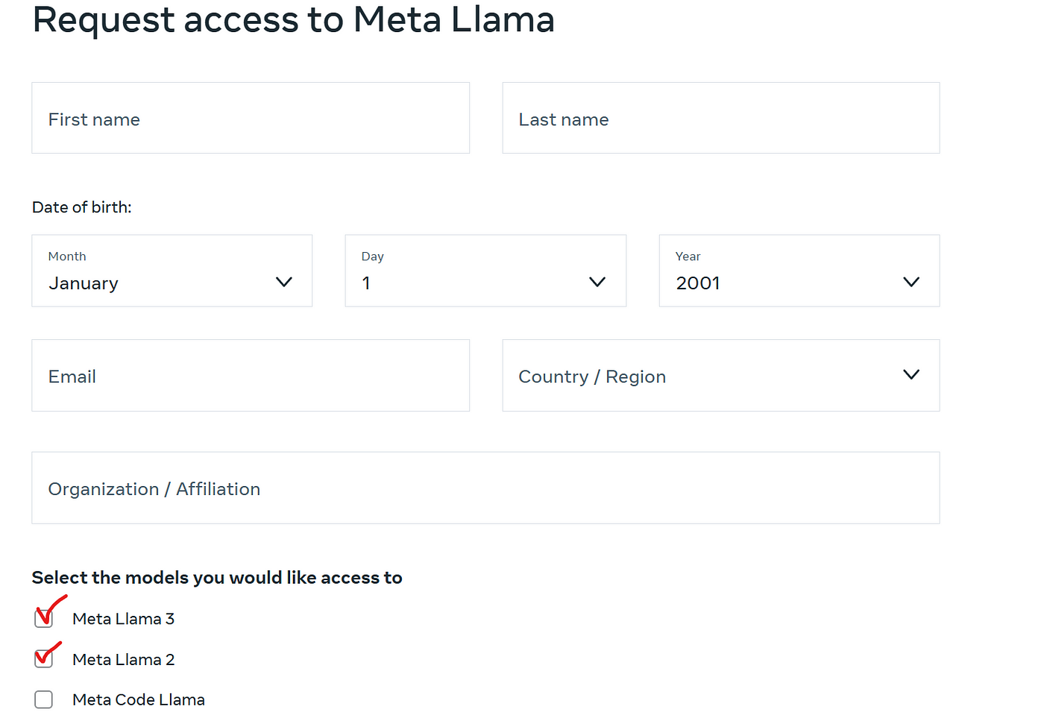
Task: Tick the Meta Llama 3 checkbox
Action: (44, 618)
